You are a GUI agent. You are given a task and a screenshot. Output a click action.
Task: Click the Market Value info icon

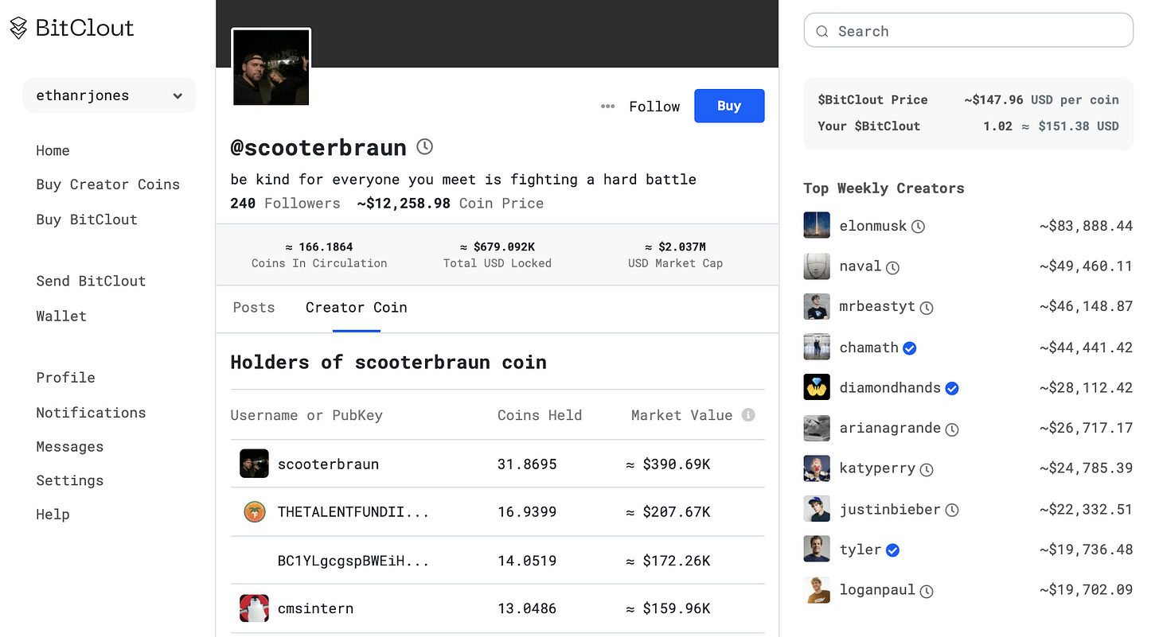tap(748, 415)
